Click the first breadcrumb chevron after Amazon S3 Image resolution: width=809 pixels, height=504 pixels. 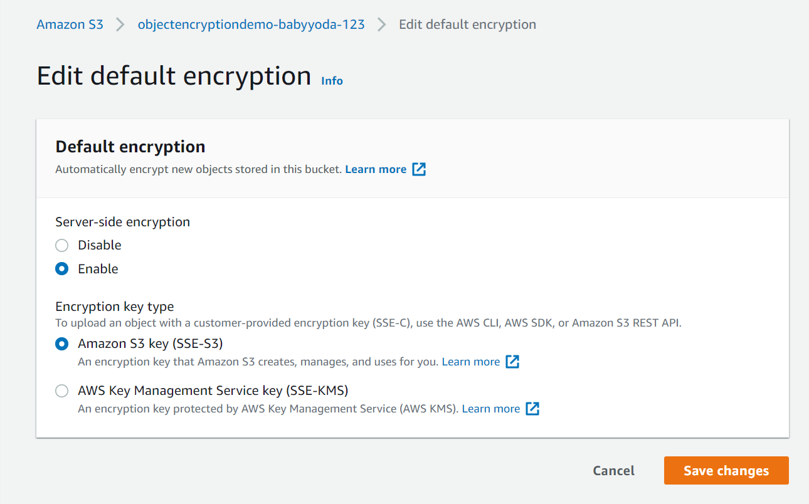coord(120,25)
